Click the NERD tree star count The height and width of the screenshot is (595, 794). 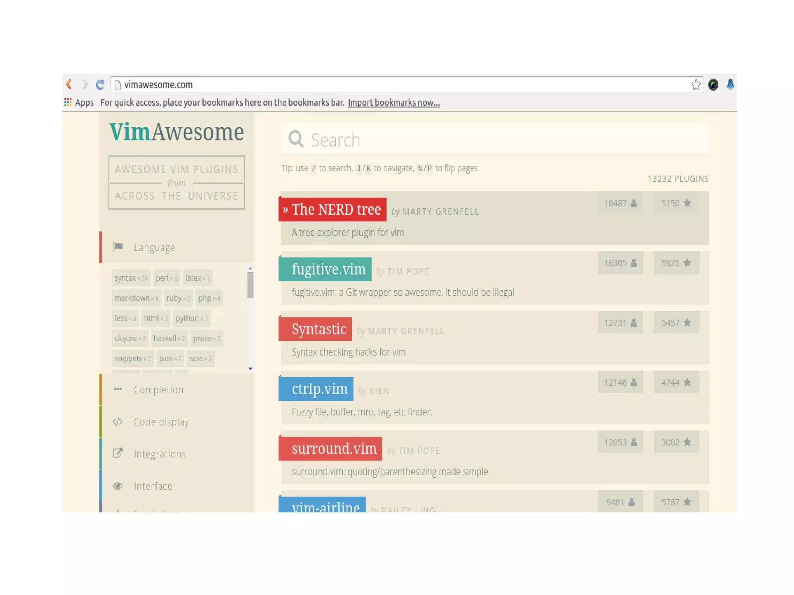point(675,203)
